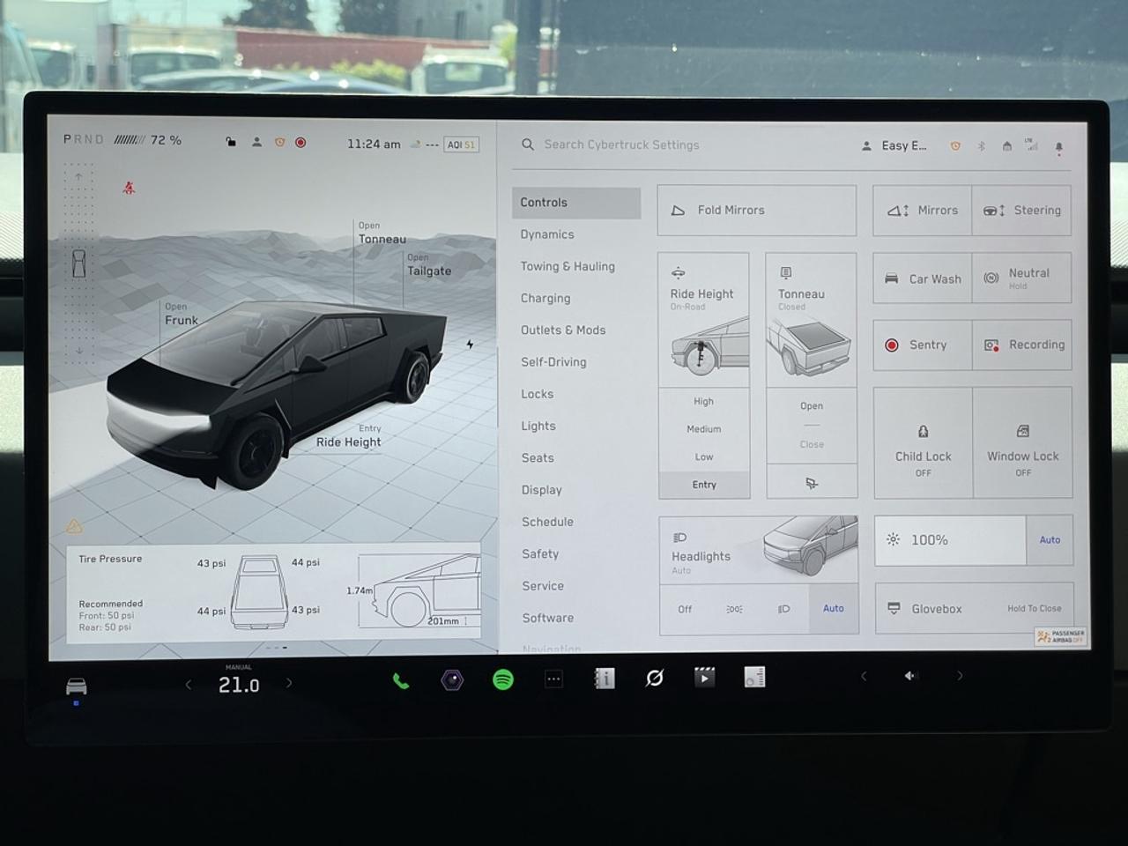Click the tire pressure warning triangle icon
This screenshot has width=1128, height=846.
coord(75,526)
